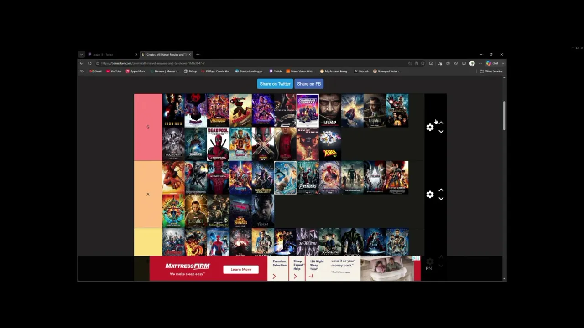584x328 pixels.
Task: Select the Ghost Rider poster in S tier
Action: click(308, 144)
